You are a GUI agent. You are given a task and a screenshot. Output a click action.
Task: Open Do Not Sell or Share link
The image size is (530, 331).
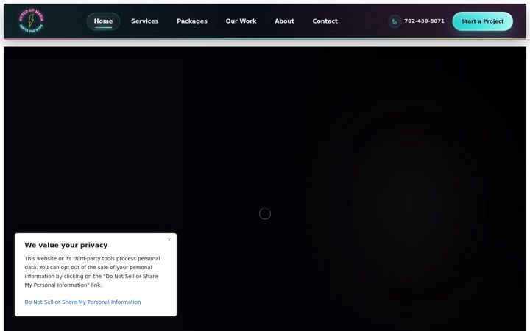click(82, 302)
